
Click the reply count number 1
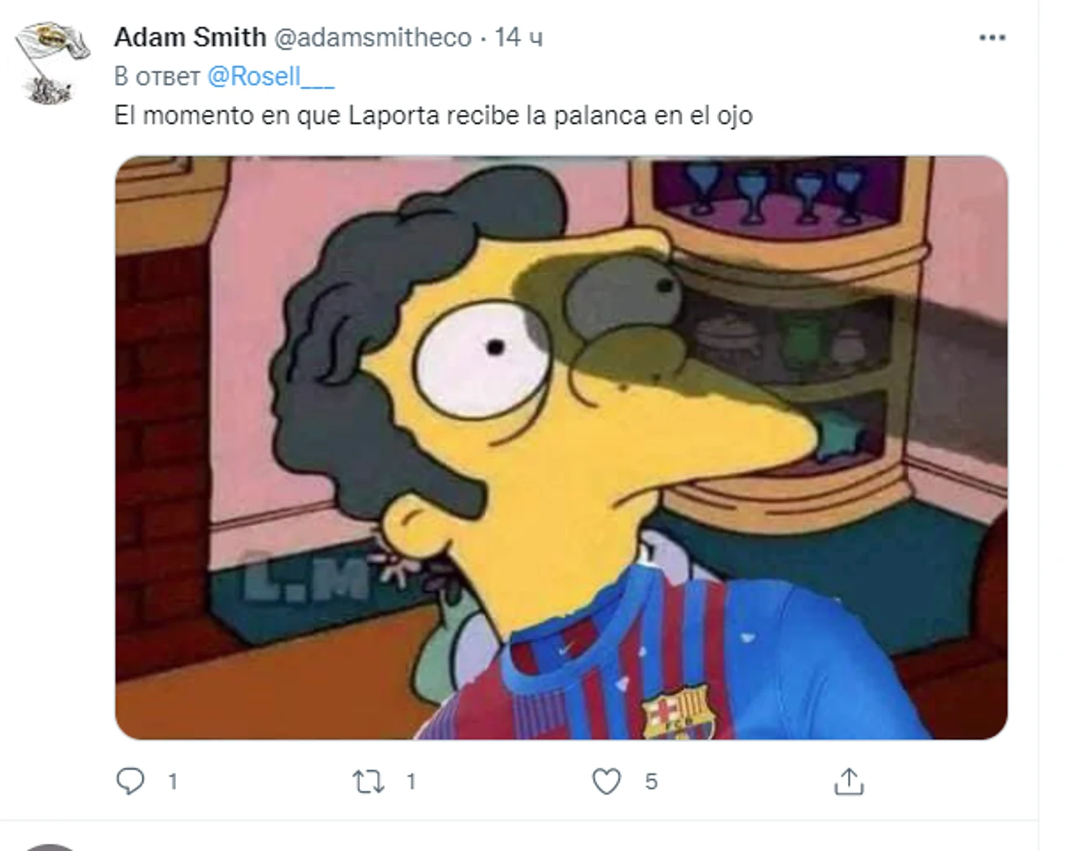point(173,782)
